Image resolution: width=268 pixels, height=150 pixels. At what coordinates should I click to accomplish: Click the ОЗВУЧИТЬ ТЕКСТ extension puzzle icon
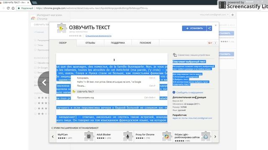click(62, 28)
